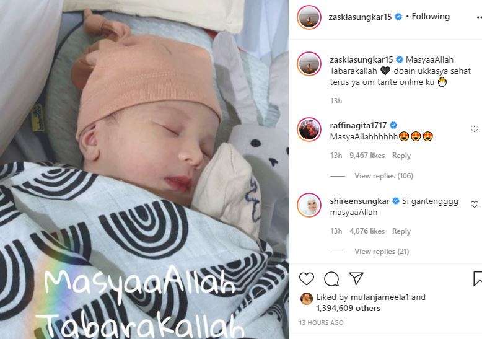Open shireensungkar avatar
This screenshot has height=339, width=482.
pos(309,205)
